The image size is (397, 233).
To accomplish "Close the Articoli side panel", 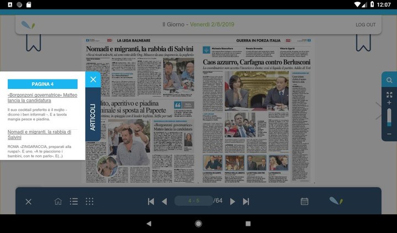I will pos(93,80).
